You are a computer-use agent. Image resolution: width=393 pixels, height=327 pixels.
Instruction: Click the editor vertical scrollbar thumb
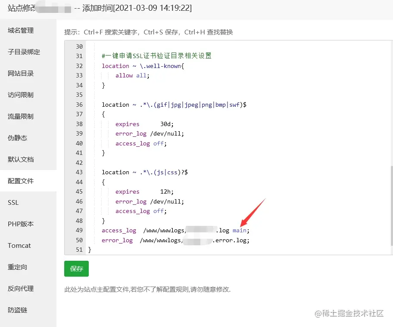pyautogui.click(x=392, y=206)
